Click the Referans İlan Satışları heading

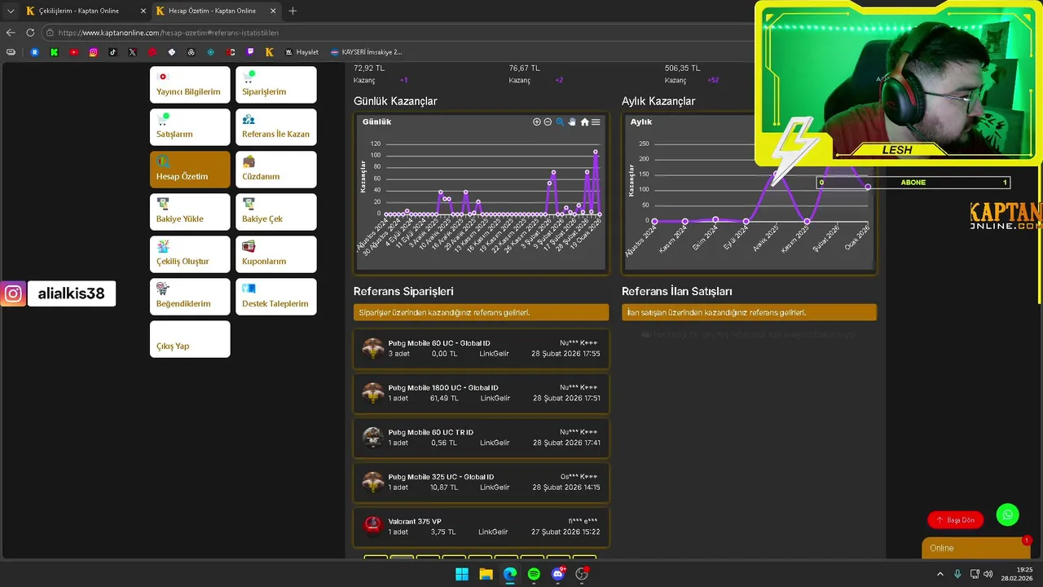[676, 291]
